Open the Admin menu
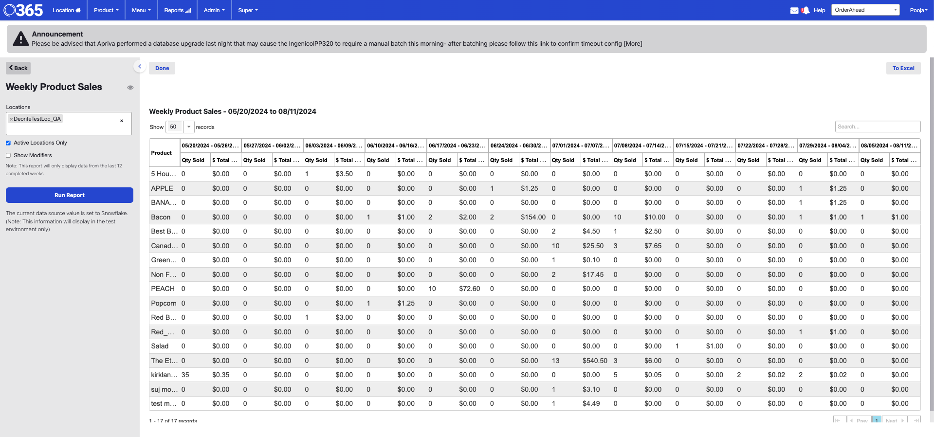This screenshot has width=934, height=437. tap(214, 10)
